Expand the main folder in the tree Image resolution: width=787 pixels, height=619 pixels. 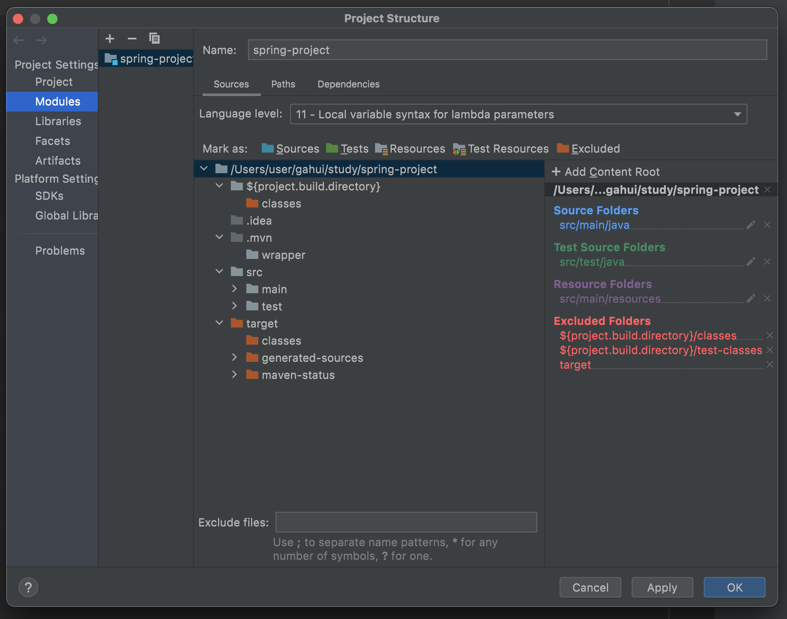(235, 288)
